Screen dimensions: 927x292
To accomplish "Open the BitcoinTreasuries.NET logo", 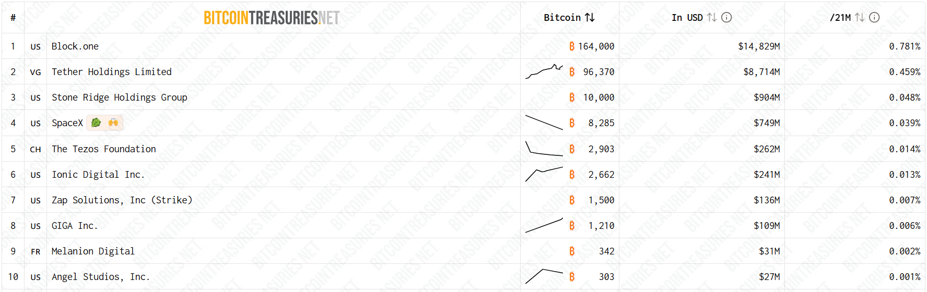I will point(272,18).
